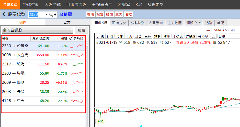Click the 哈拉 button
Screen dimensions: 240x127
click(x=128, y=14)
